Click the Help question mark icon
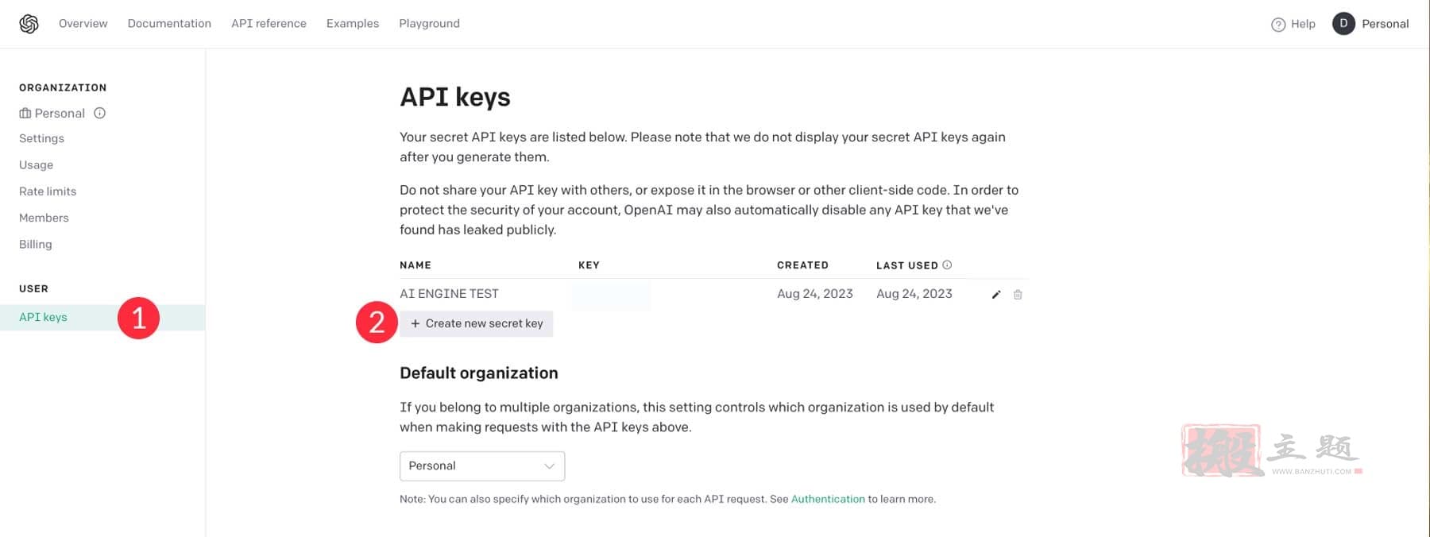Screen dimensions: 1430x537 point(1278,25)
